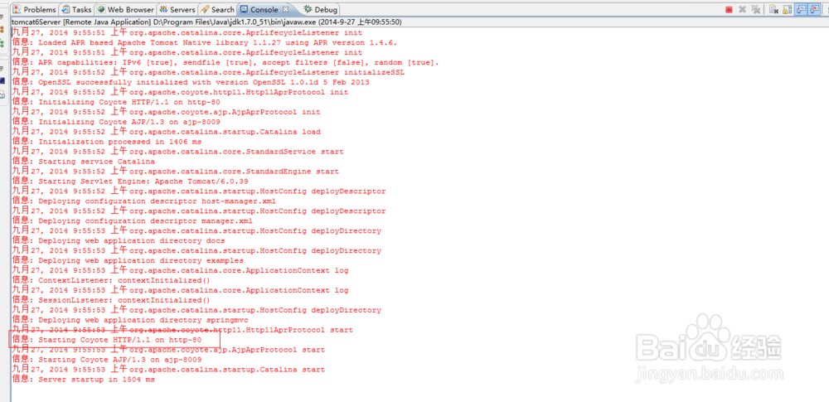The height and width of the screenshot is (402, 829).
Task: Click 'OpenSSL successfully initialized' log line
Action: tap(191, 82)
